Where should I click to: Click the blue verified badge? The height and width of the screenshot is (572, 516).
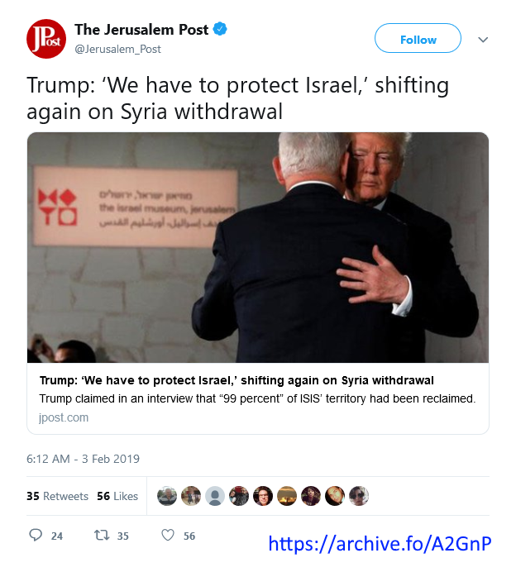(x=220, y=29)
